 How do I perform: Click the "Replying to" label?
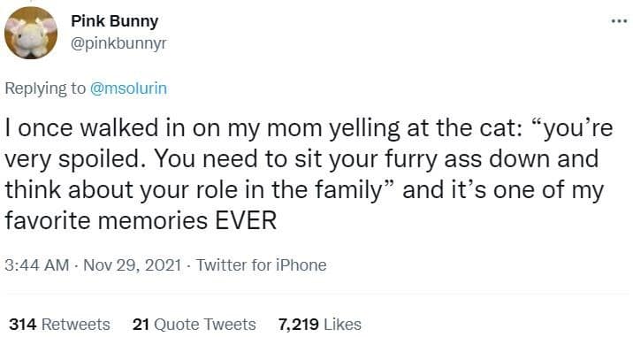coord(45,89)
